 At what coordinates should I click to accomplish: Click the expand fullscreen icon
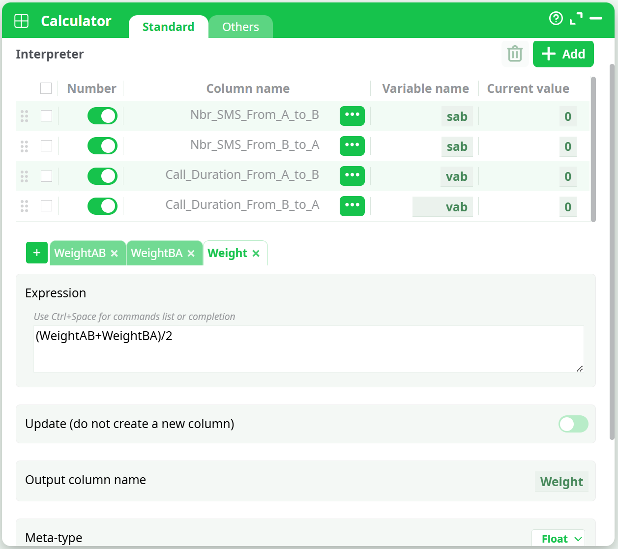(x=576, y=19)
